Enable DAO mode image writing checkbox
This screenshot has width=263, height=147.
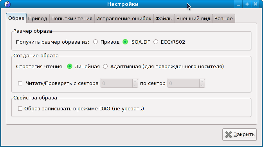click(x=20, y=108)
